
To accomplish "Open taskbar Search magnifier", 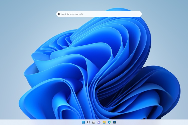I will coord(88,122).
